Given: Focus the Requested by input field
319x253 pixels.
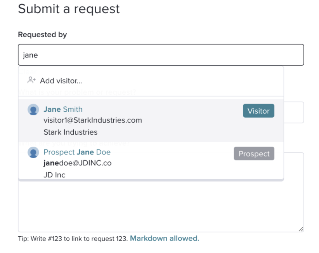Looking at the screenshot, I should pyautogui.click(x=161, y=55).
